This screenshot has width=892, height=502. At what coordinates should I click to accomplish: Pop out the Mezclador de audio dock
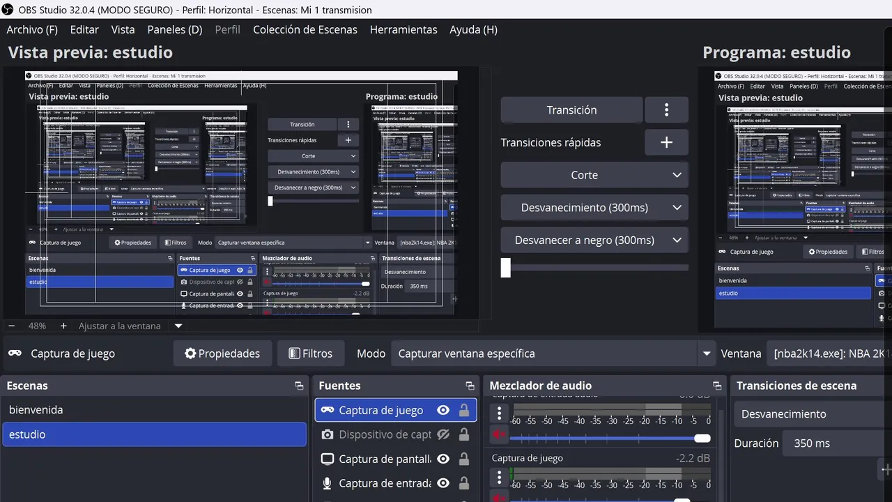click(717, 386)
